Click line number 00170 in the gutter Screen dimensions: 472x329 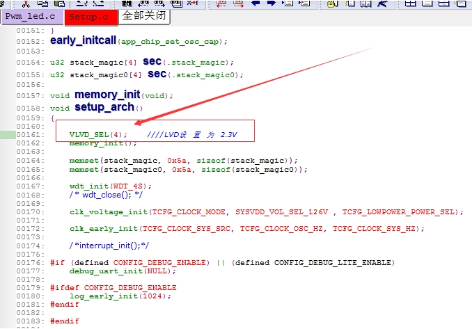pos(30,212)
